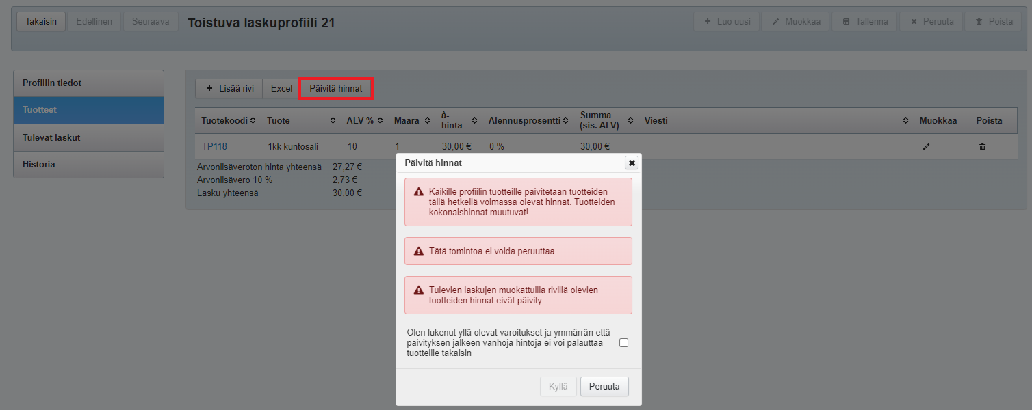
Task: Click the Päivitä hinnat toolbar button
Action: pos(335,88)
